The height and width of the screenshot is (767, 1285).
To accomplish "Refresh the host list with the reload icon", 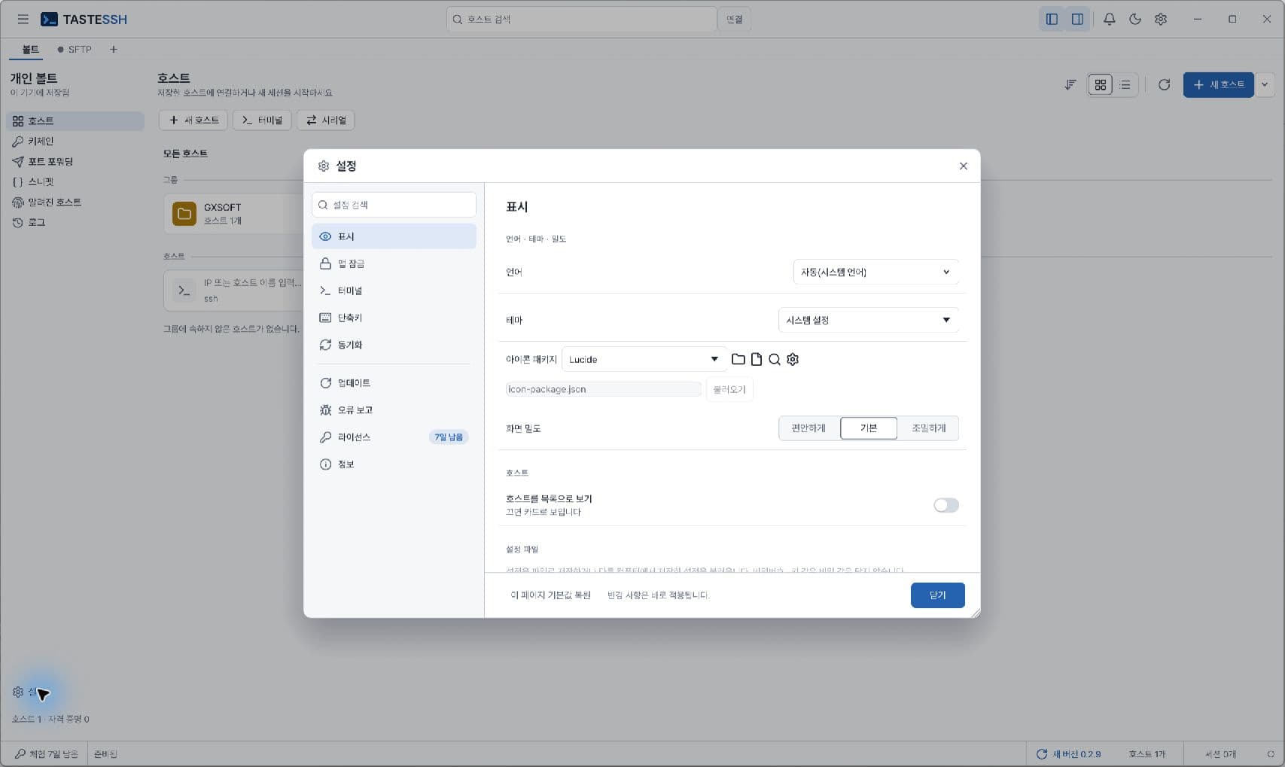I will pos(1164,84).
